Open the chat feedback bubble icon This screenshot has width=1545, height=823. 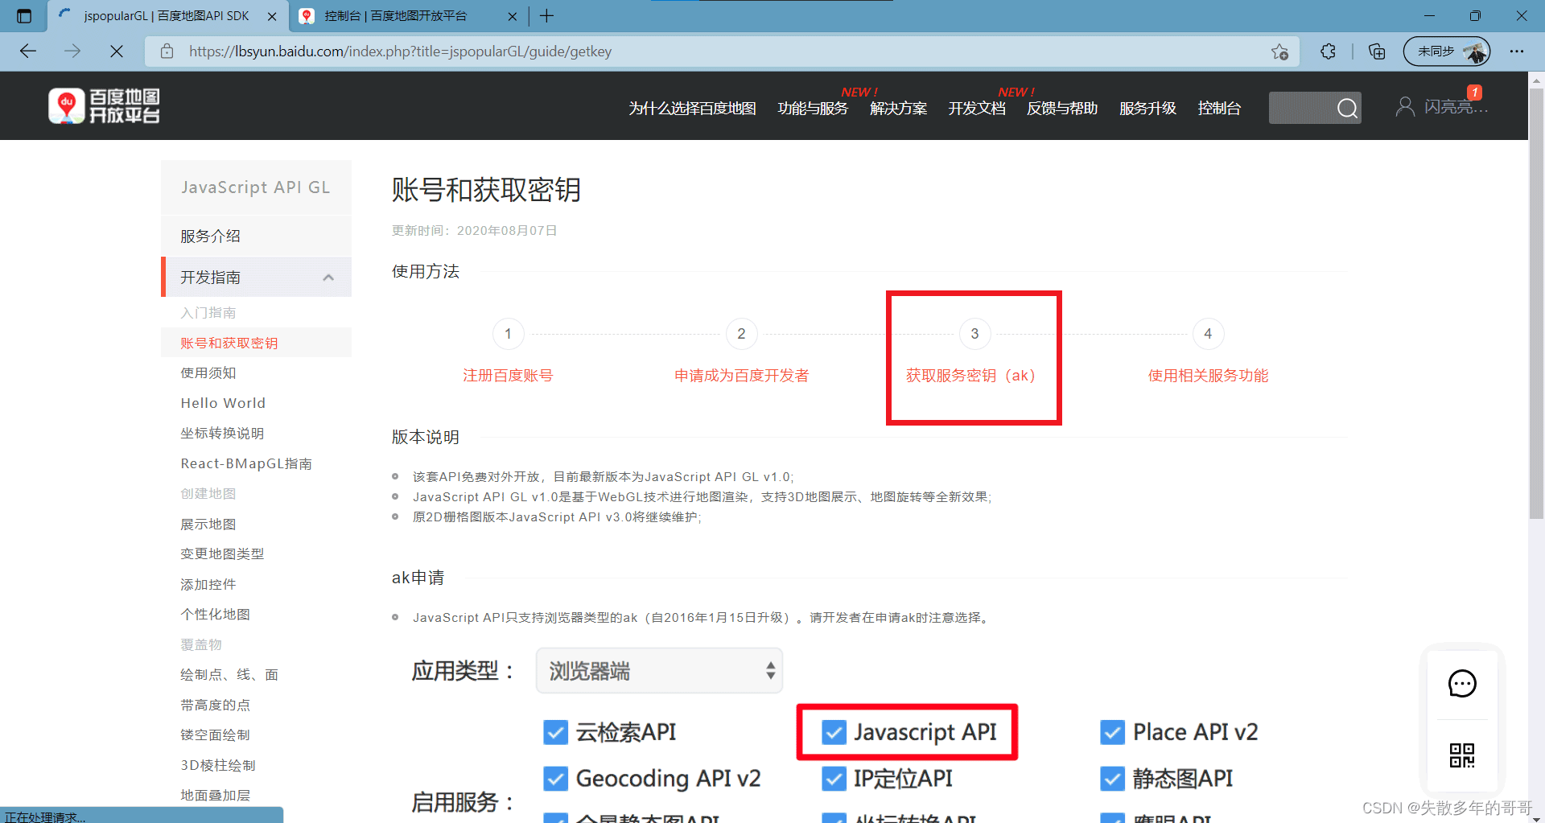click(x=1461, y=684)
